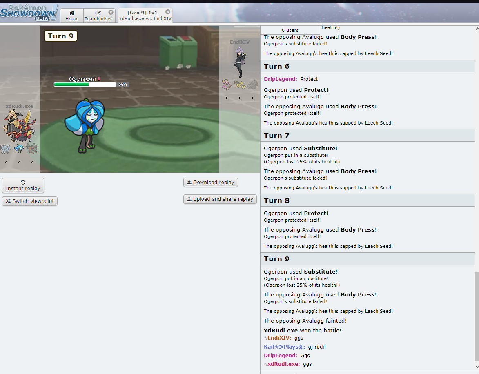
Task: Click xdRudi.exe's blue Ogerpon team icon
Action: pos(19,149)
